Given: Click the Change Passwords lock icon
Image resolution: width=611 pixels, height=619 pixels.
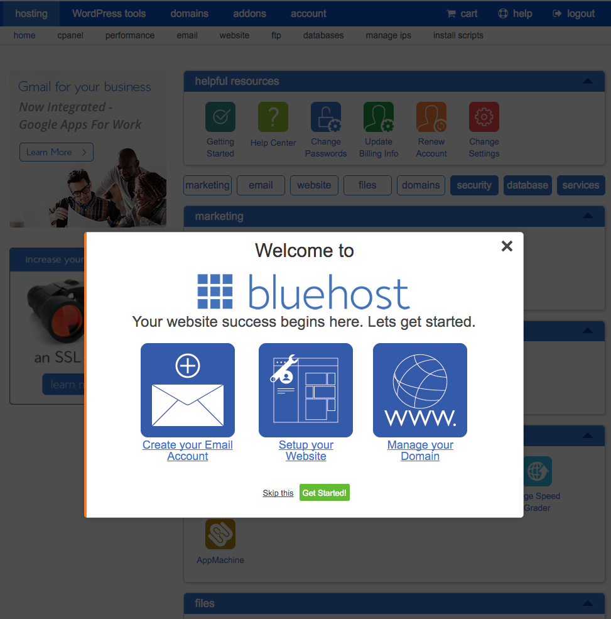Looking at the screenshot, I should pyautogui.click(x=326, y=117).
